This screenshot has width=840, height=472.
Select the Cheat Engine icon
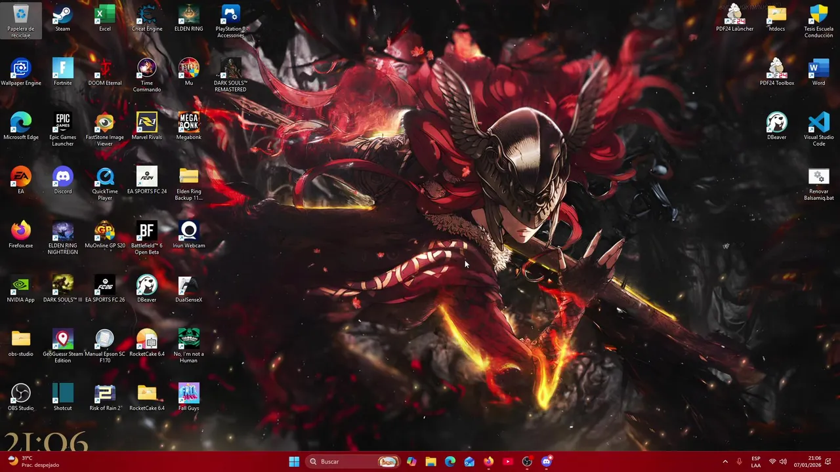pos(147,18)
